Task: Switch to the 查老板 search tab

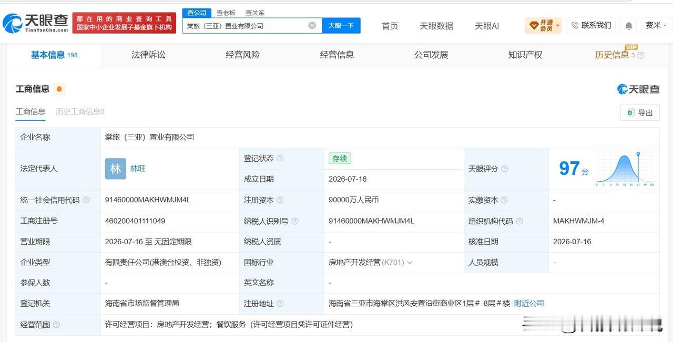Action: point(226,13)
